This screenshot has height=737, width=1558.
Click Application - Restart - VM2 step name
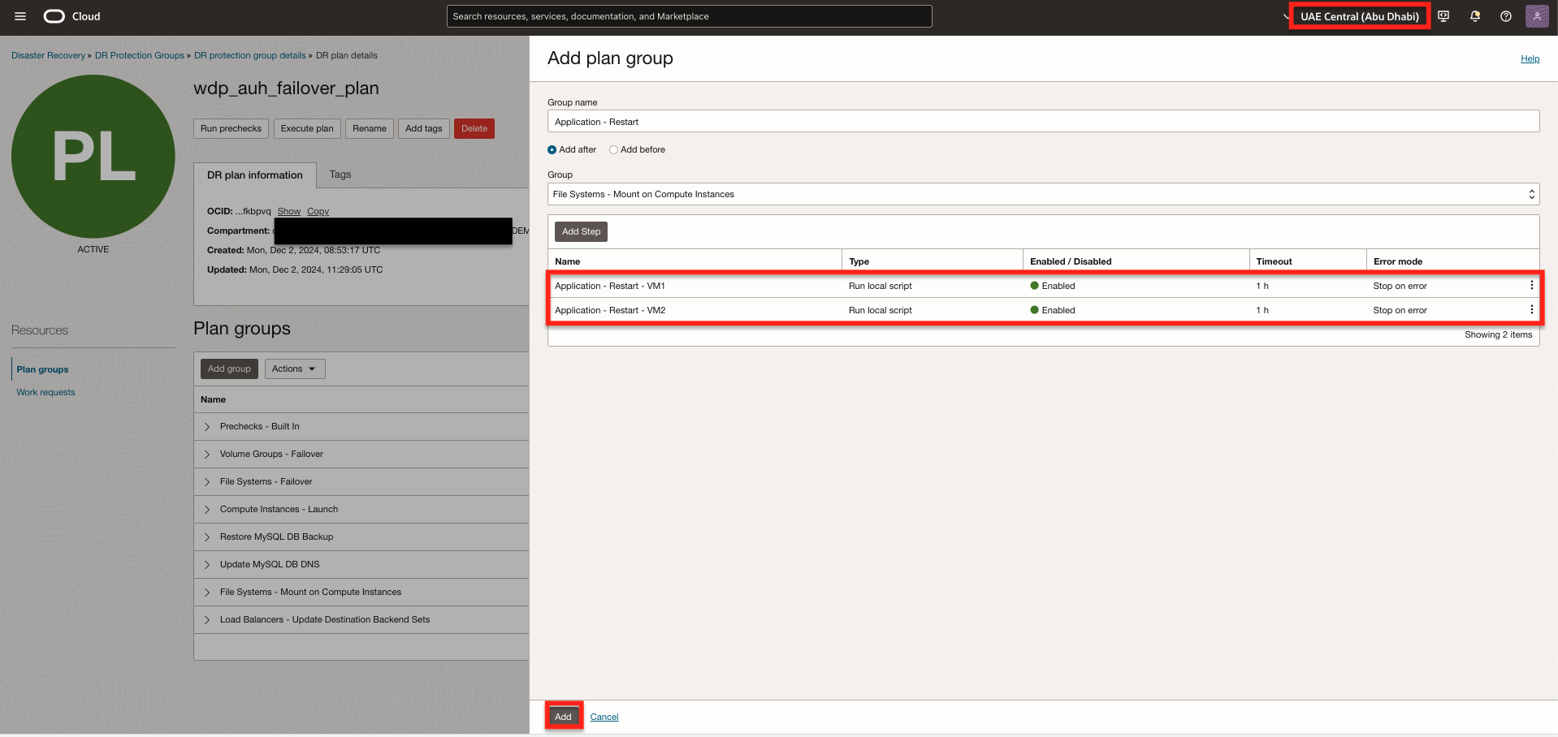tap(610, 310)
